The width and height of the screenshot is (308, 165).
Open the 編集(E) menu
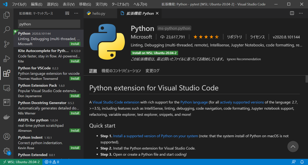[x=37, y=4]
